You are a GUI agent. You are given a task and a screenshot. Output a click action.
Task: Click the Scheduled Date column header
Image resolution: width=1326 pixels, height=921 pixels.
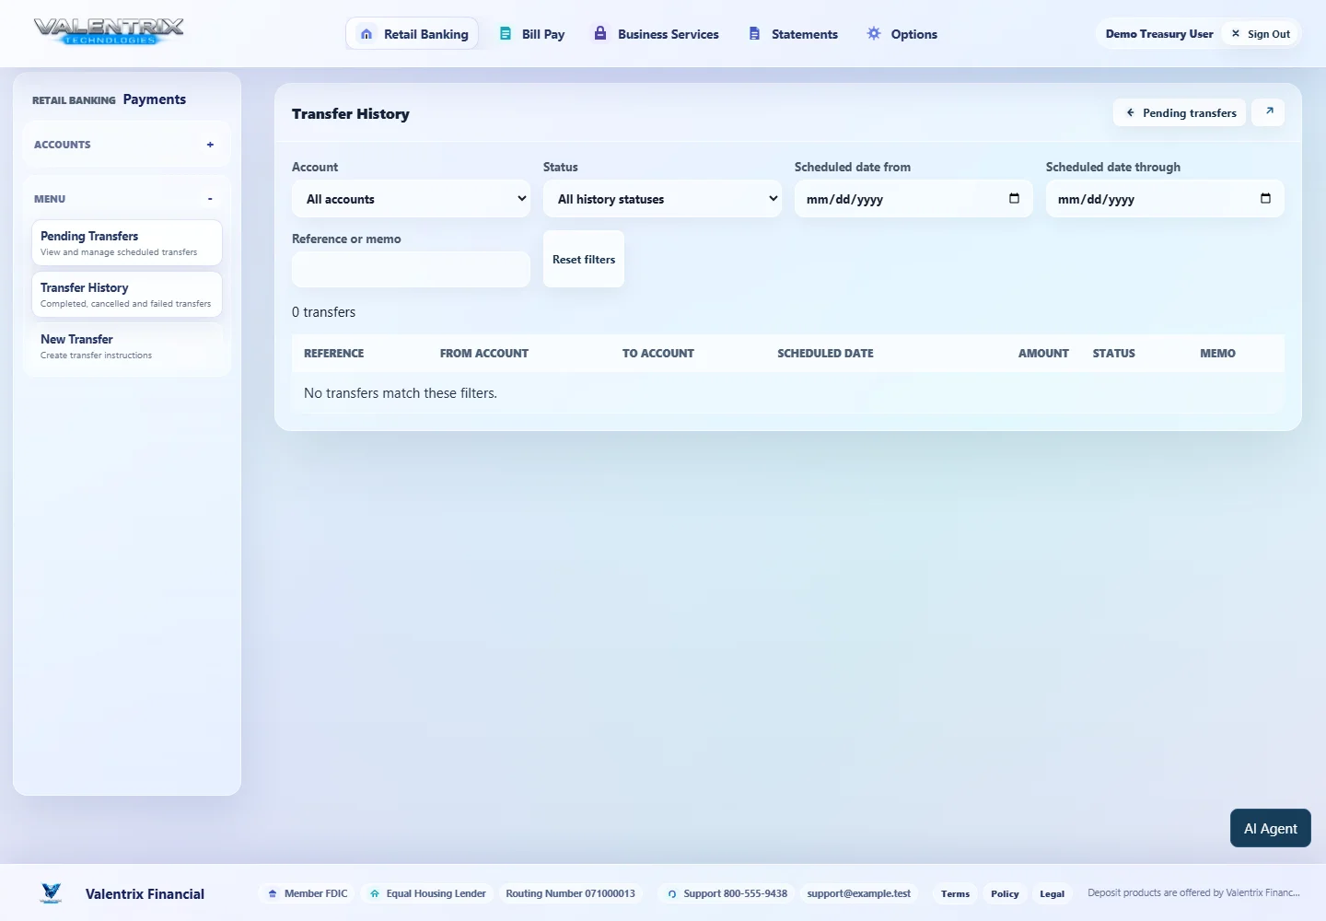tap(825, 354)
